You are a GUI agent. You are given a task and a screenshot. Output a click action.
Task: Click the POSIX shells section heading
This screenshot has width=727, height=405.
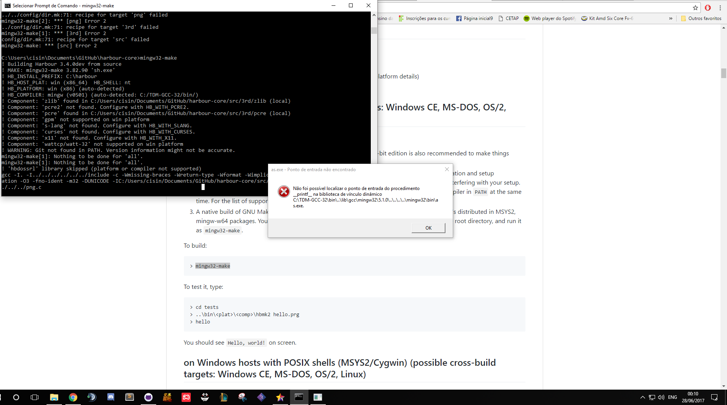tap(340, 368)
